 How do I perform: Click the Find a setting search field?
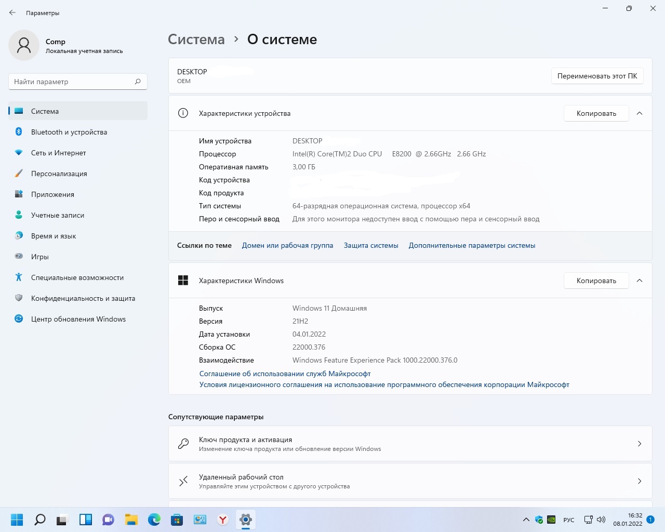(73, 82)
